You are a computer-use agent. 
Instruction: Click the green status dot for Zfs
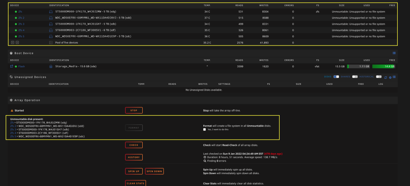16,12
